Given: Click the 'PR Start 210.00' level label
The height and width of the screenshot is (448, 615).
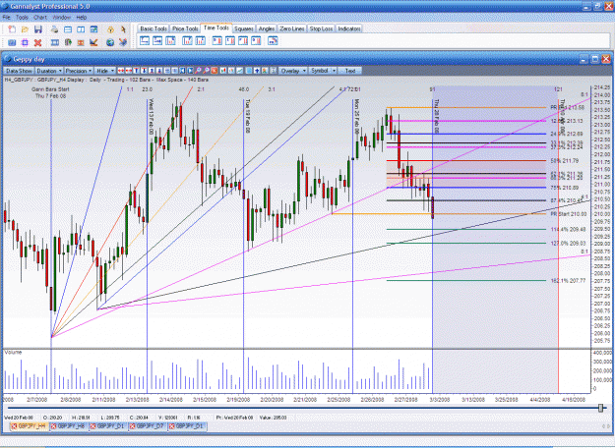Looking at the screenshot, I should [569, 214].
